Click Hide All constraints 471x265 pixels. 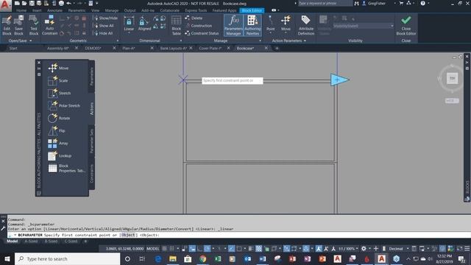coord(104,33)
